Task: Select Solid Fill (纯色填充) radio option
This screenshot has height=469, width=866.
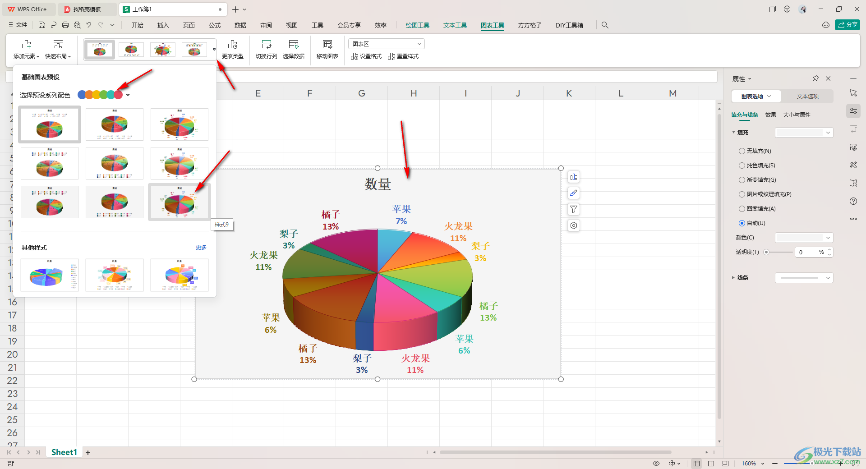Action: click(742, 166)
